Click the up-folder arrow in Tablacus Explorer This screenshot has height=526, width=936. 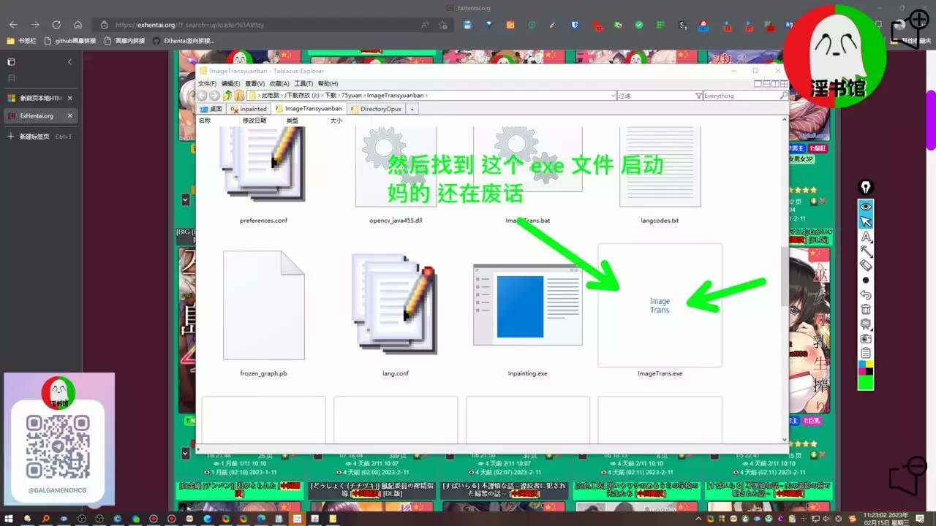[x=228, y=96]
